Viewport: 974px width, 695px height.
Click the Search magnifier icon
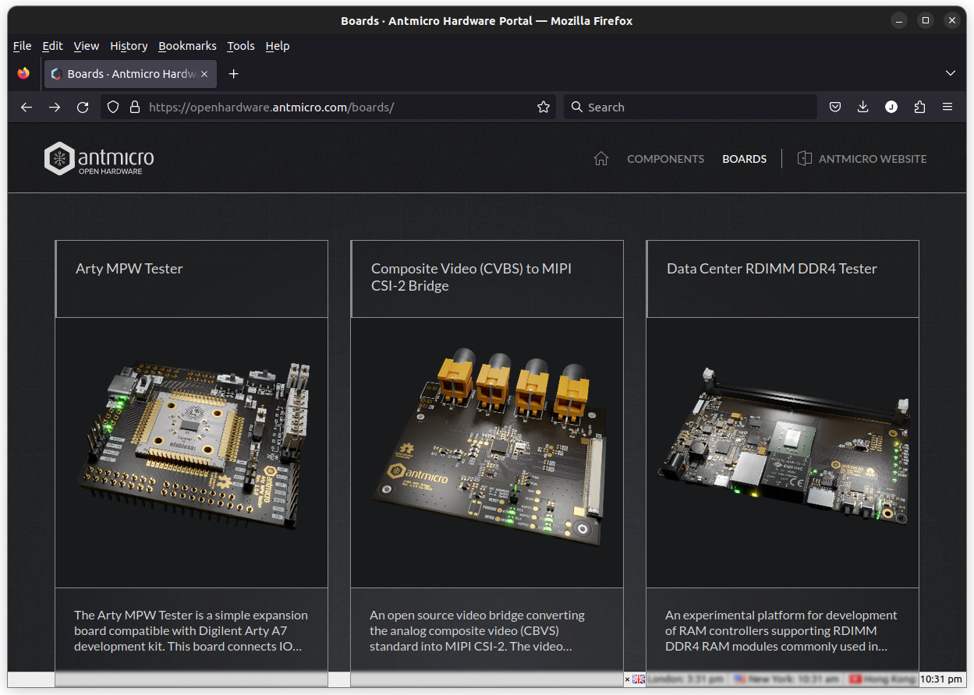(x=577, y=108)
